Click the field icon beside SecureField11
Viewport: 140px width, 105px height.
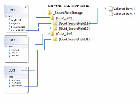tap(10, 25)
